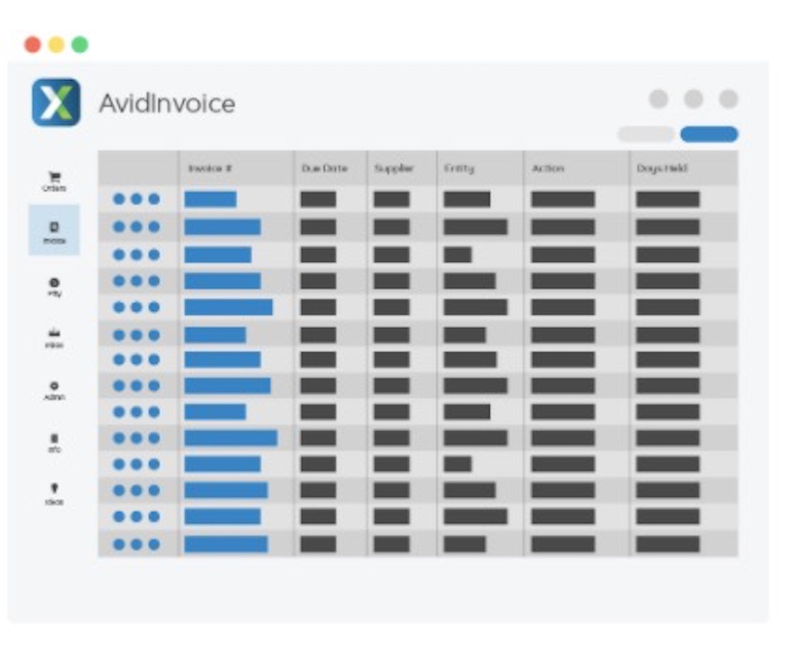Click the rightmost circle icon near the header
The height and width of the screenshot is (650, 799).
point(729,98)
